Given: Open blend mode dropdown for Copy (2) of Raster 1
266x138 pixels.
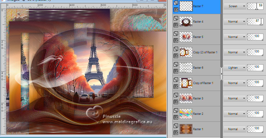Looking at the screenshot, I should pyautogui.click(x=234, y=52).
